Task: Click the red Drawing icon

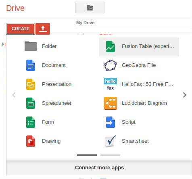Action: click(31, 141)
